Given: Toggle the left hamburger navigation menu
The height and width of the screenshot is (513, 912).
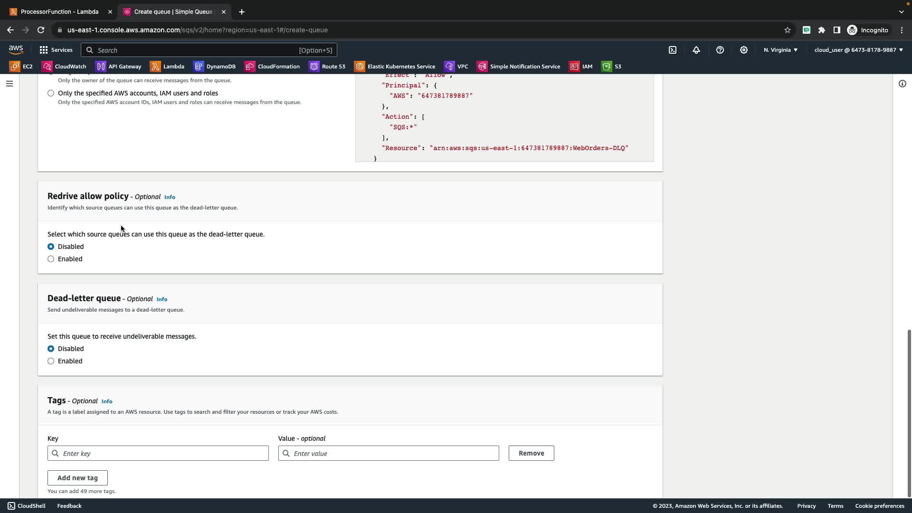Looking at the screenshot, I should click(x=9, y=84).
